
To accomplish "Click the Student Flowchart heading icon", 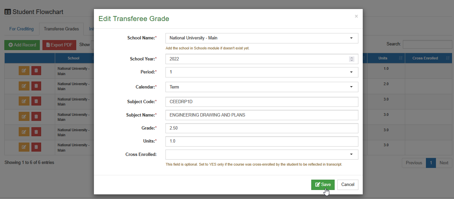I will [8, 12].
